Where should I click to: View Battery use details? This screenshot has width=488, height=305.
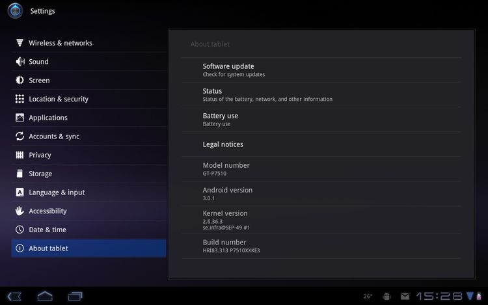220,119
